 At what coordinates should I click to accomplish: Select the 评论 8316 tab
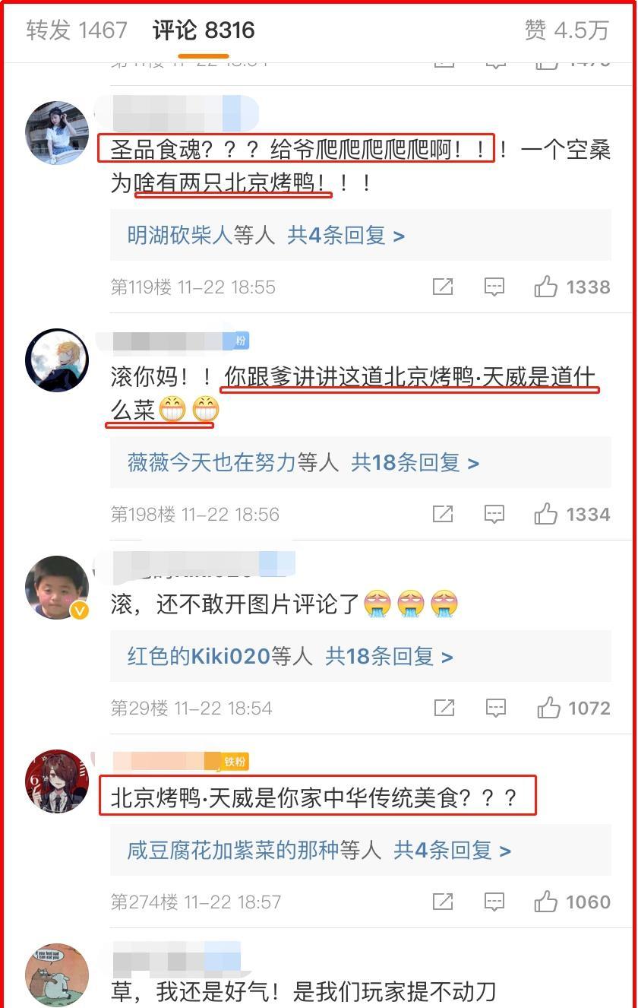pos(204,30)
